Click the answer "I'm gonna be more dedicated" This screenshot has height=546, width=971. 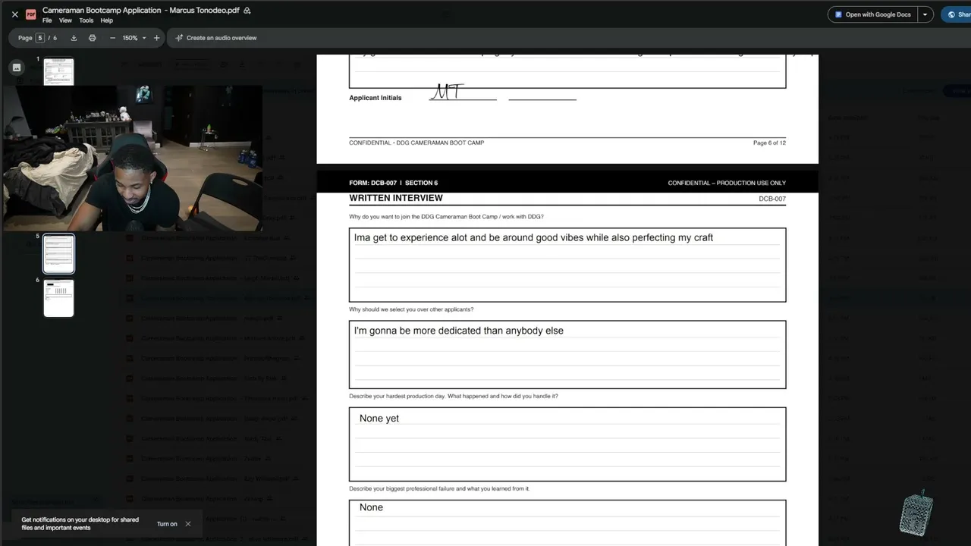click(459, 331)
